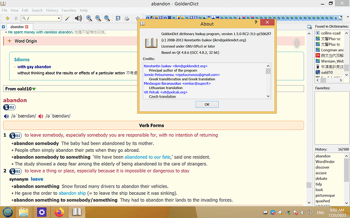Click the B2 key badge under abandon headword
The height and width of the screenshot is (218, 350).
pyautogui.click(x=9, y=107)
